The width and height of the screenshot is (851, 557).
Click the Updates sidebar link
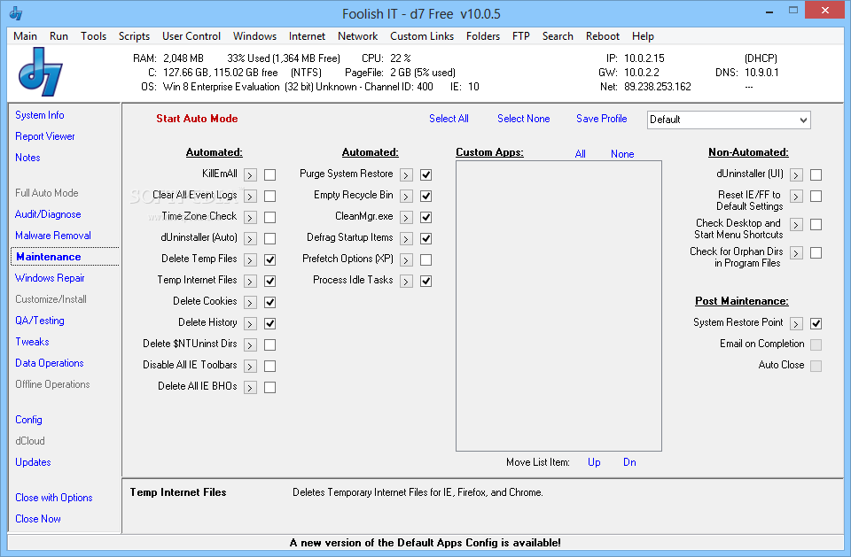point(33,462)
